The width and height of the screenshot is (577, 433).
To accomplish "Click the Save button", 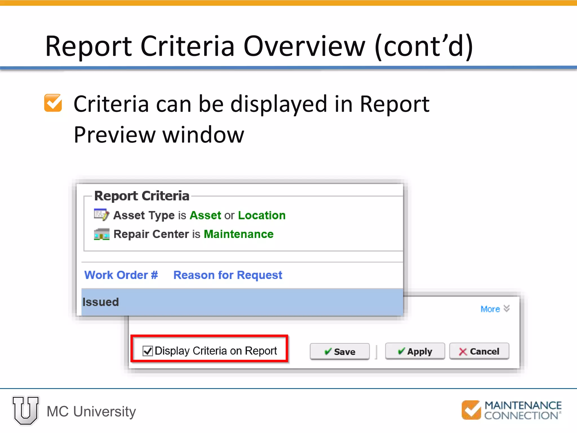I will [x=339, y=351].
